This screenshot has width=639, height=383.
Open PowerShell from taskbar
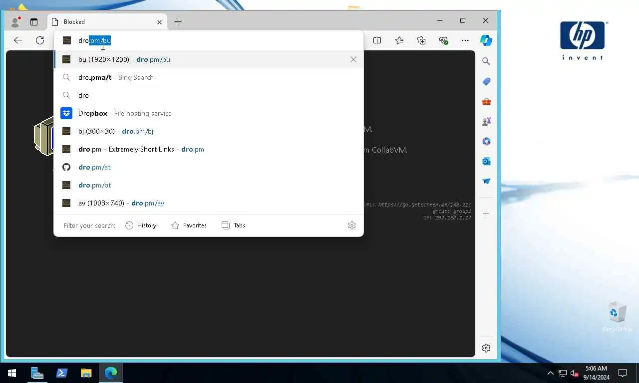(62, 373)
